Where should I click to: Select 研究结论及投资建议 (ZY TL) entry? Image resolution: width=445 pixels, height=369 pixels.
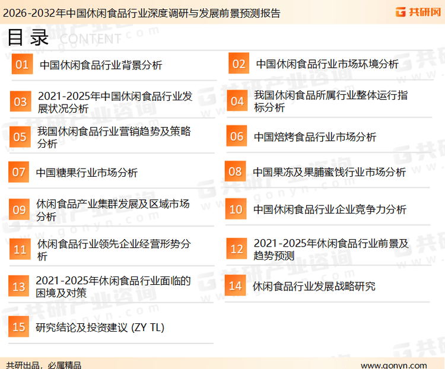pos(100,327)
